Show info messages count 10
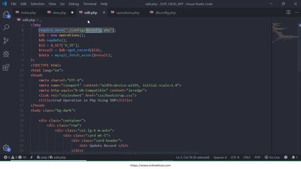Viewport: 301px width, 169px height. 22,157
